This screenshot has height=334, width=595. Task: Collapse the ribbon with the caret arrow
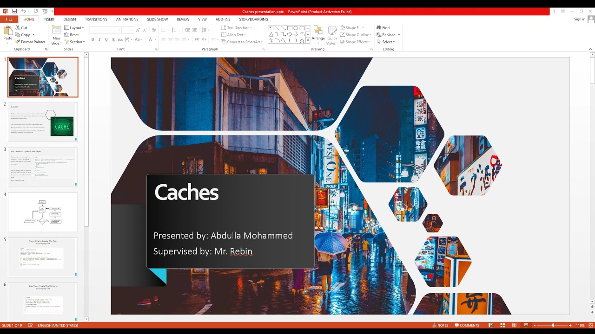pos(591,48)
